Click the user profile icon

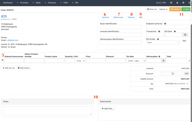(x=177, y=3)
